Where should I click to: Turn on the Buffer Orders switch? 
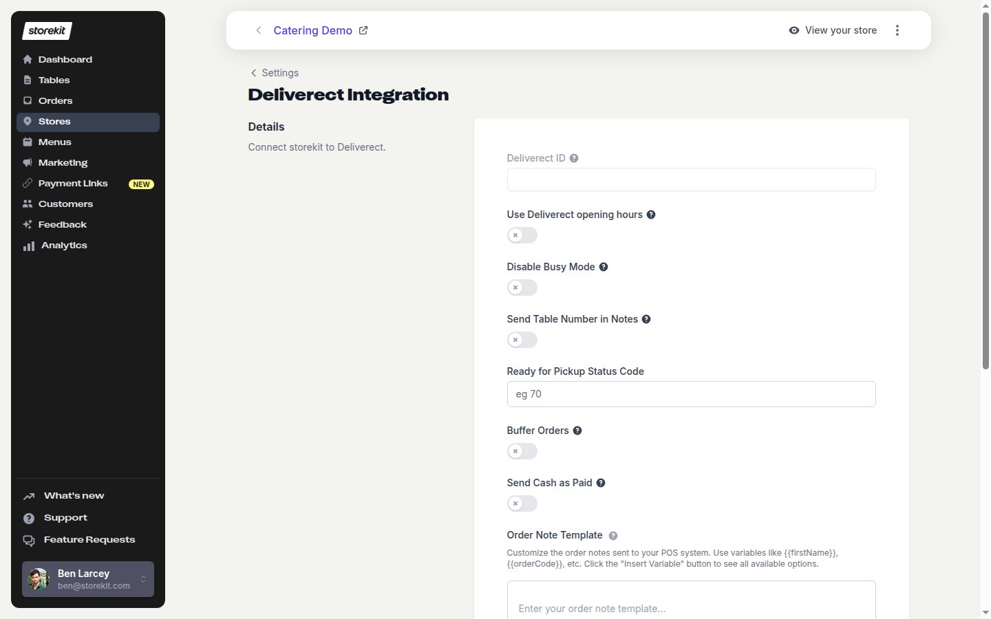(522, 451)
